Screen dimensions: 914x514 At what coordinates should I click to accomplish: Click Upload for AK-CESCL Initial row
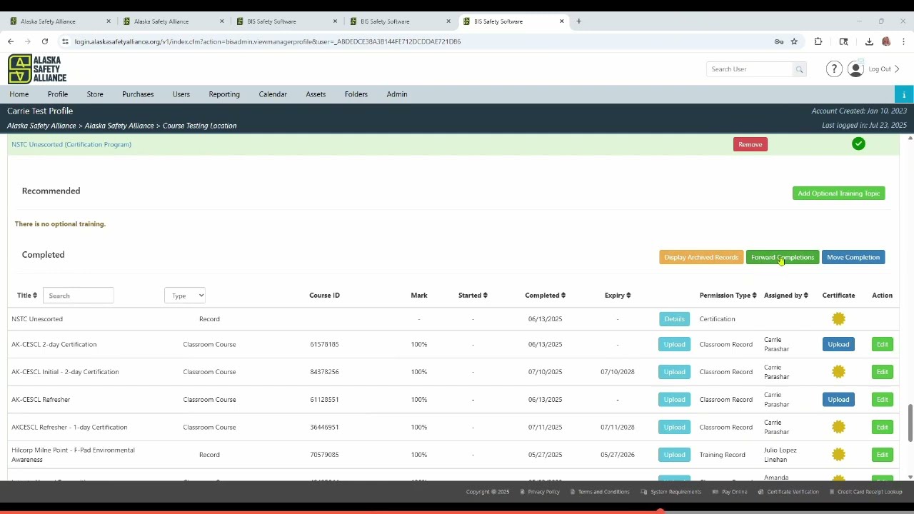(x=674, y=372)
